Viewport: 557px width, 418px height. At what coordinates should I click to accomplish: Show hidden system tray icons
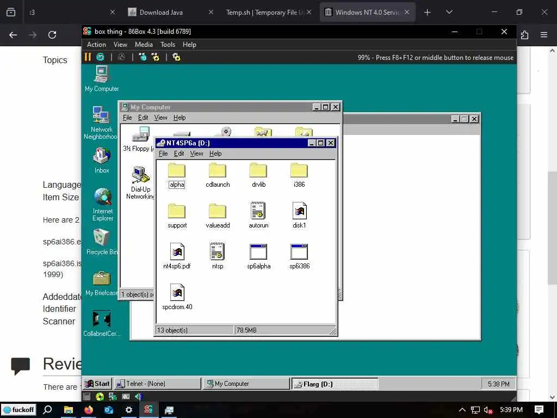[462, 410]
